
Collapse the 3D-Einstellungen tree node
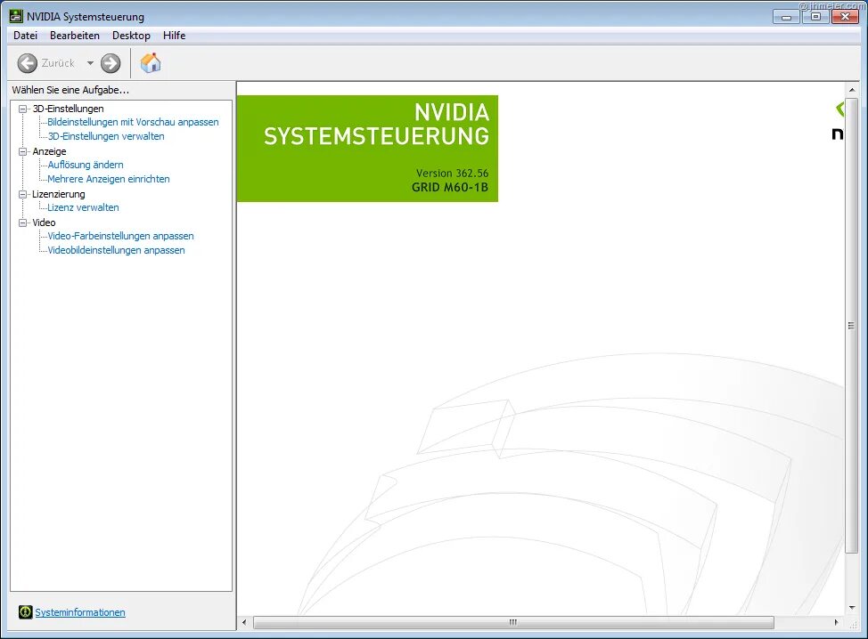(x=22, y=109)
